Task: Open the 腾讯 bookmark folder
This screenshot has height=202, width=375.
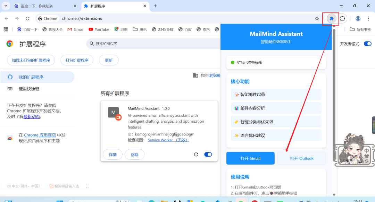Action: point(140,29)
